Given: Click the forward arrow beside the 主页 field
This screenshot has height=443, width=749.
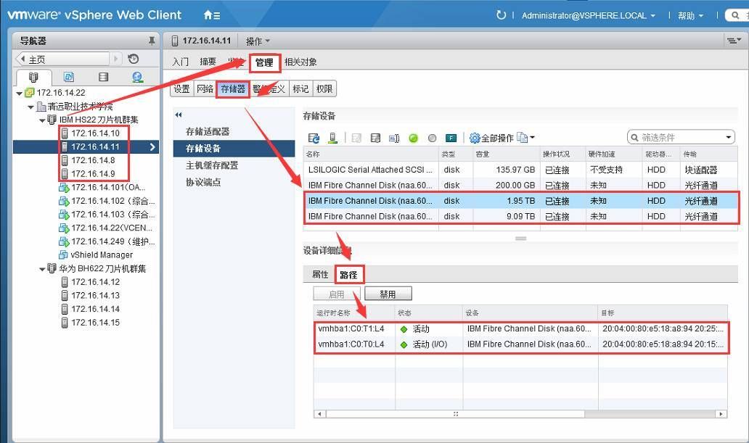Looking at the screenshot, I should click(115, 59).
